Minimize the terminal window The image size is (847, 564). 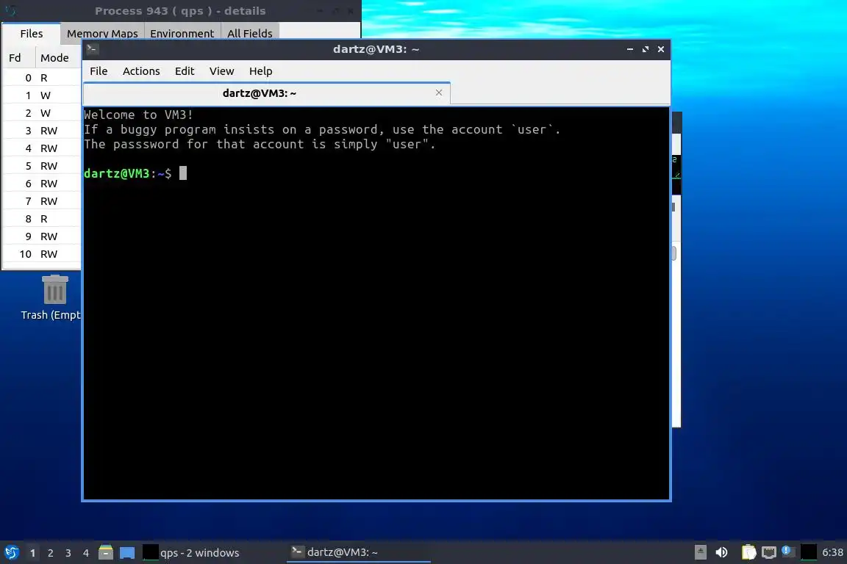(x=630, y=49)
